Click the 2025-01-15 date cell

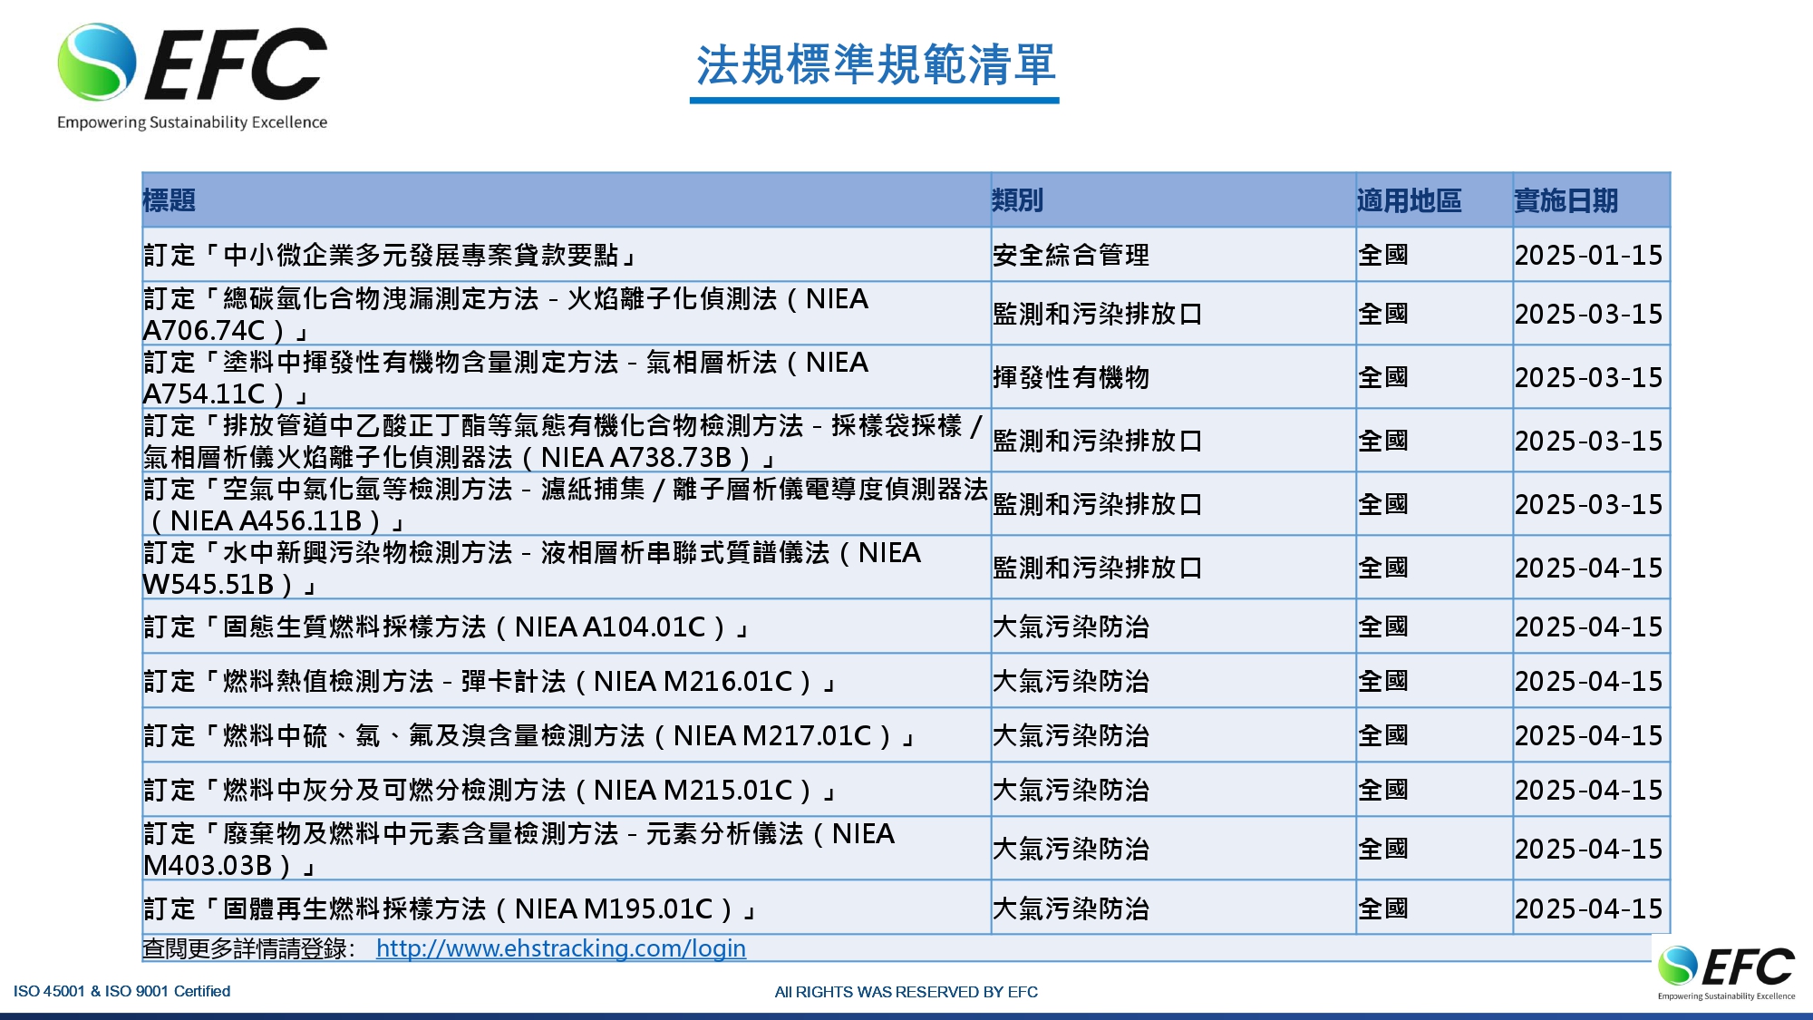pos(1591,255)
